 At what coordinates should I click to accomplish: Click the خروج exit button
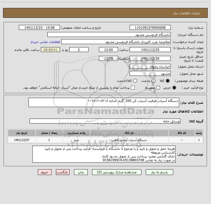45,172
